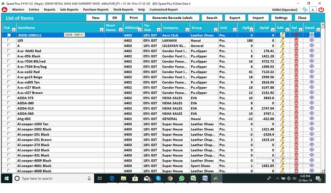Open the gear settings icon near operator name

point(305,10)
